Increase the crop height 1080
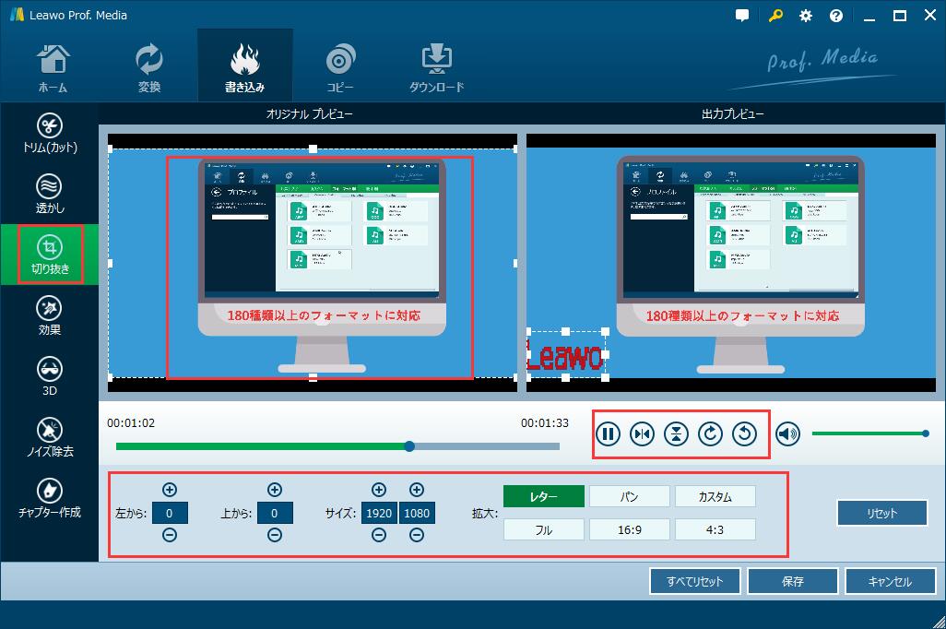Screen dimensions: 946x629 click(416, 490)
